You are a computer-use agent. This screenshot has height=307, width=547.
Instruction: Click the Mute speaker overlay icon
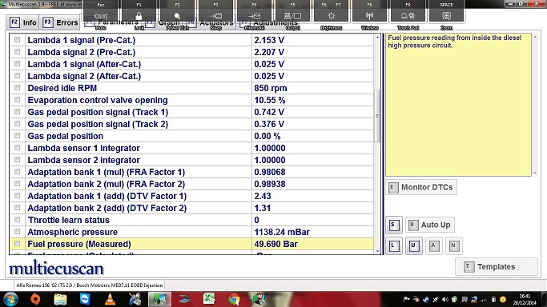101,16
